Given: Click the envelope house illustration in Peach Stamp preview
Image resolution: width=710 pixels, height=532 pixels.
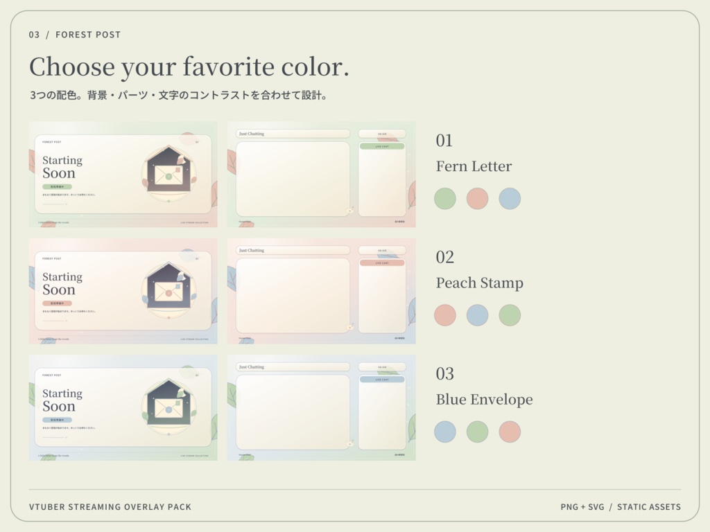Looking at the screenshot, I should tap(169, 290).
